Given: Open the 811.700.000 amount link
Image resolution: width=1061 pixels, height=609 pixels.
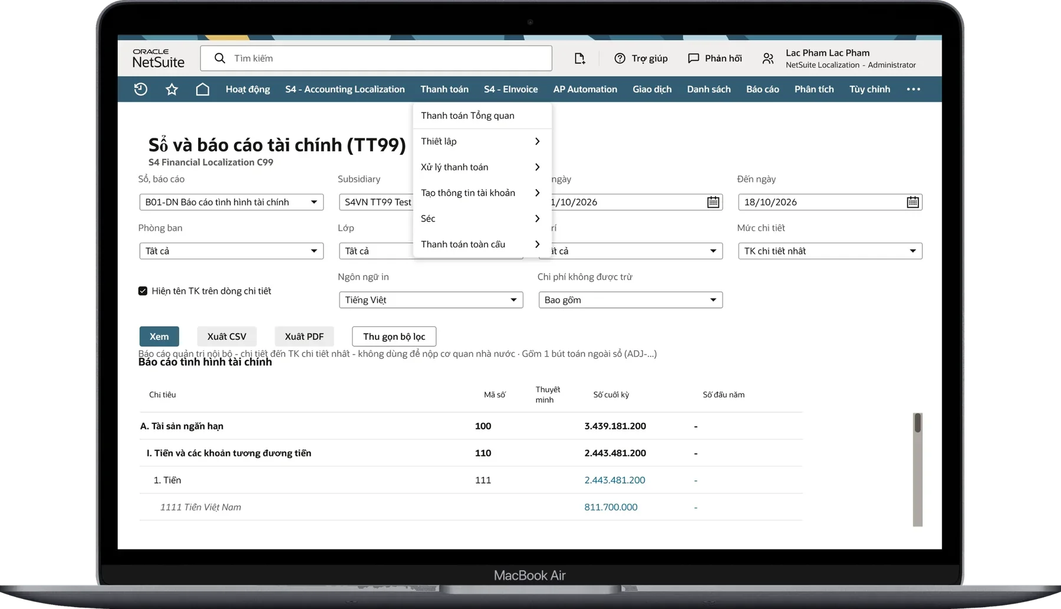Looking at the screenshot, I should pyautogui.click(x=611, y=507).
